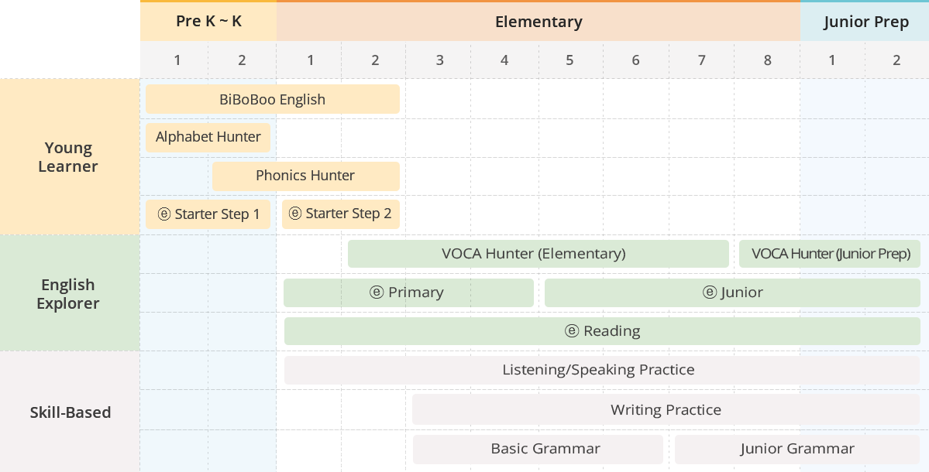
Task: Select the Listening/Speaking Practice bar
Action: coord(602,371)
